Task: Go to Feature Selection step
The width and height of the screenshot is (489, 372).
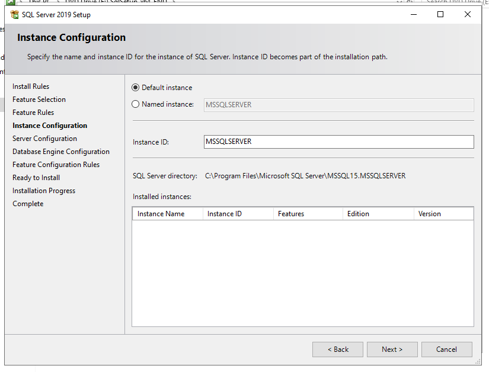Action: tap(39, 100)
